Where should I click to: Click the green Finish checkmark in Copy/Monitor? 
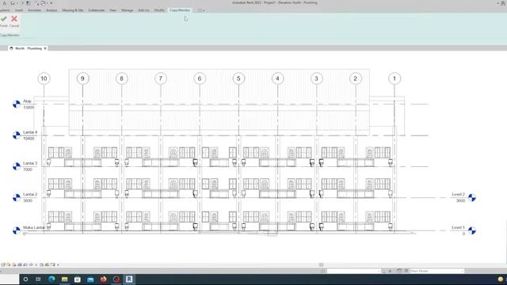tap(3, 19)
